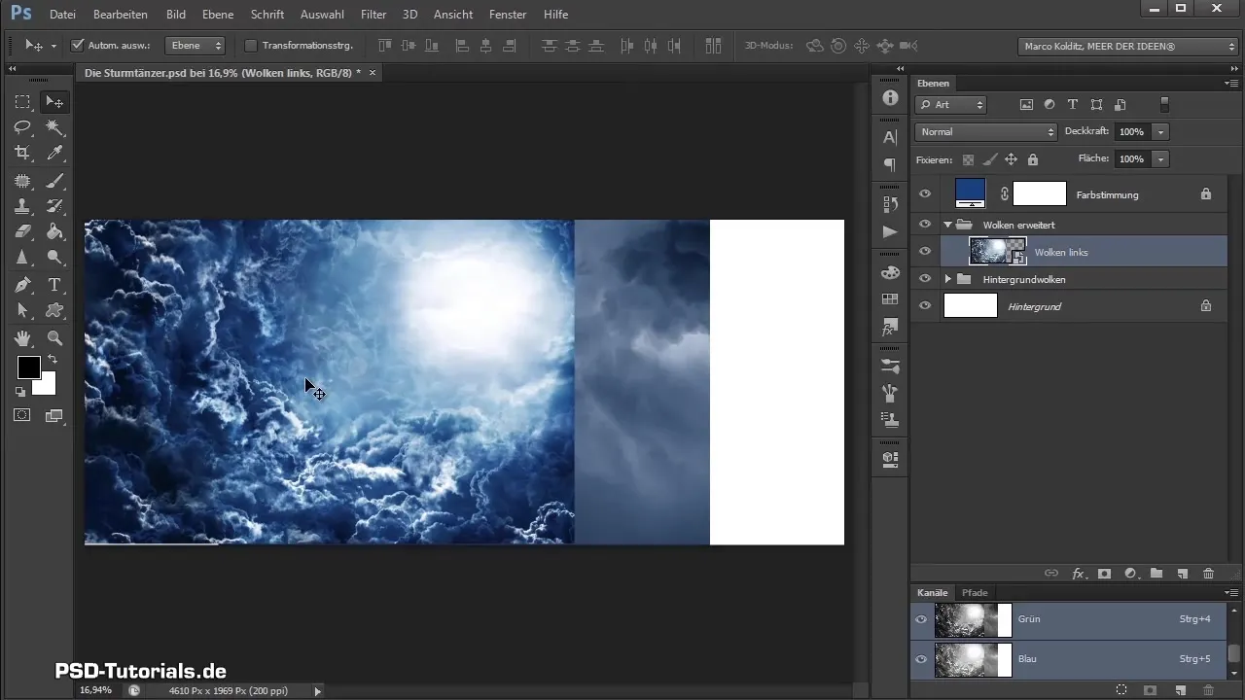
Task: Lock transparent pixels in Fixieren row
Action: click(x=968, y=159)
